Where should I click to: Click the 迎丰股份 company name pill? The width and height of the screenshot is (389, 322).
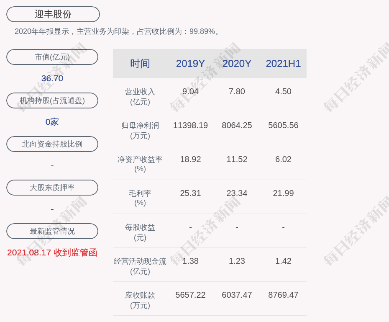(53, 14)
